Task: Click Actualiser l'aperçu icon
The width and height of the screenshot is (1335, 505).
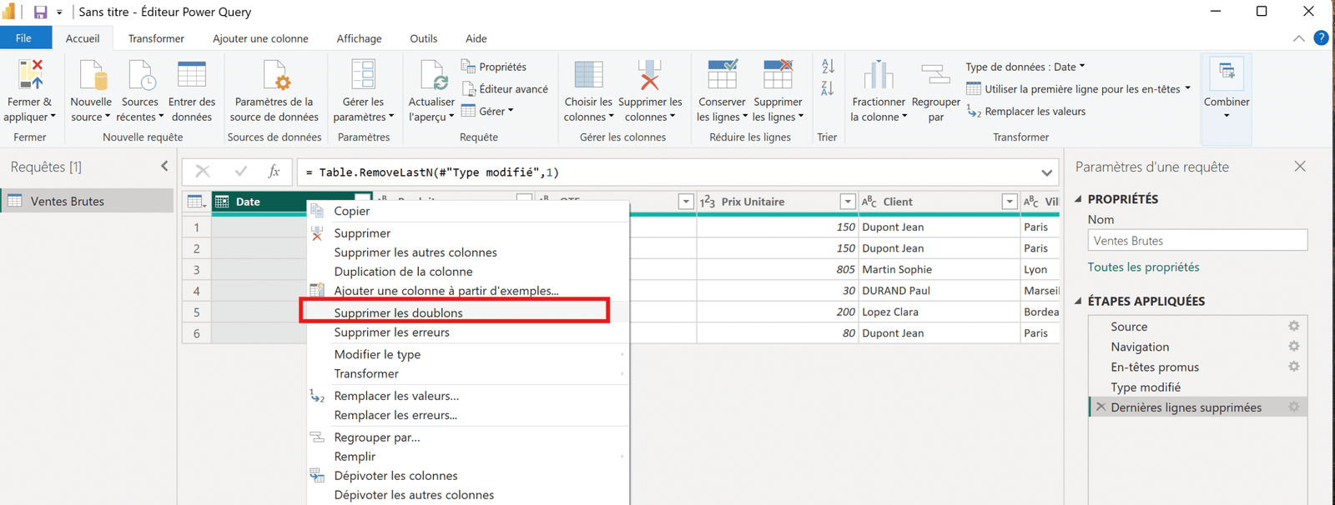Action: pyautogui.click(x=432, y=75)
